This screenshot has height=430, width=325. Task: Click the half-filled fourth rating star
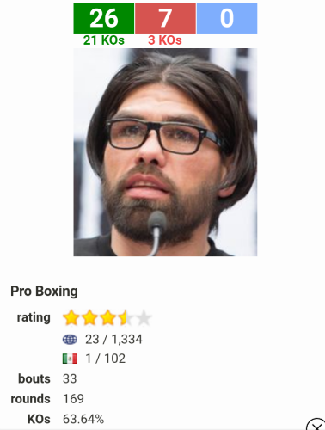126,317
